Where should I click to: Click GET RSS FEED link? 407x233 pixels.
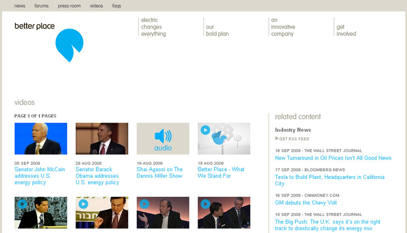coord(294,139)
